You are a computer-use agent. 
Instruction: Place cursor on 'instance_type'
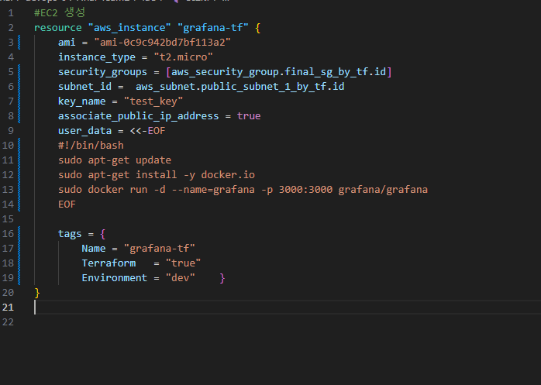pos(97,57)
